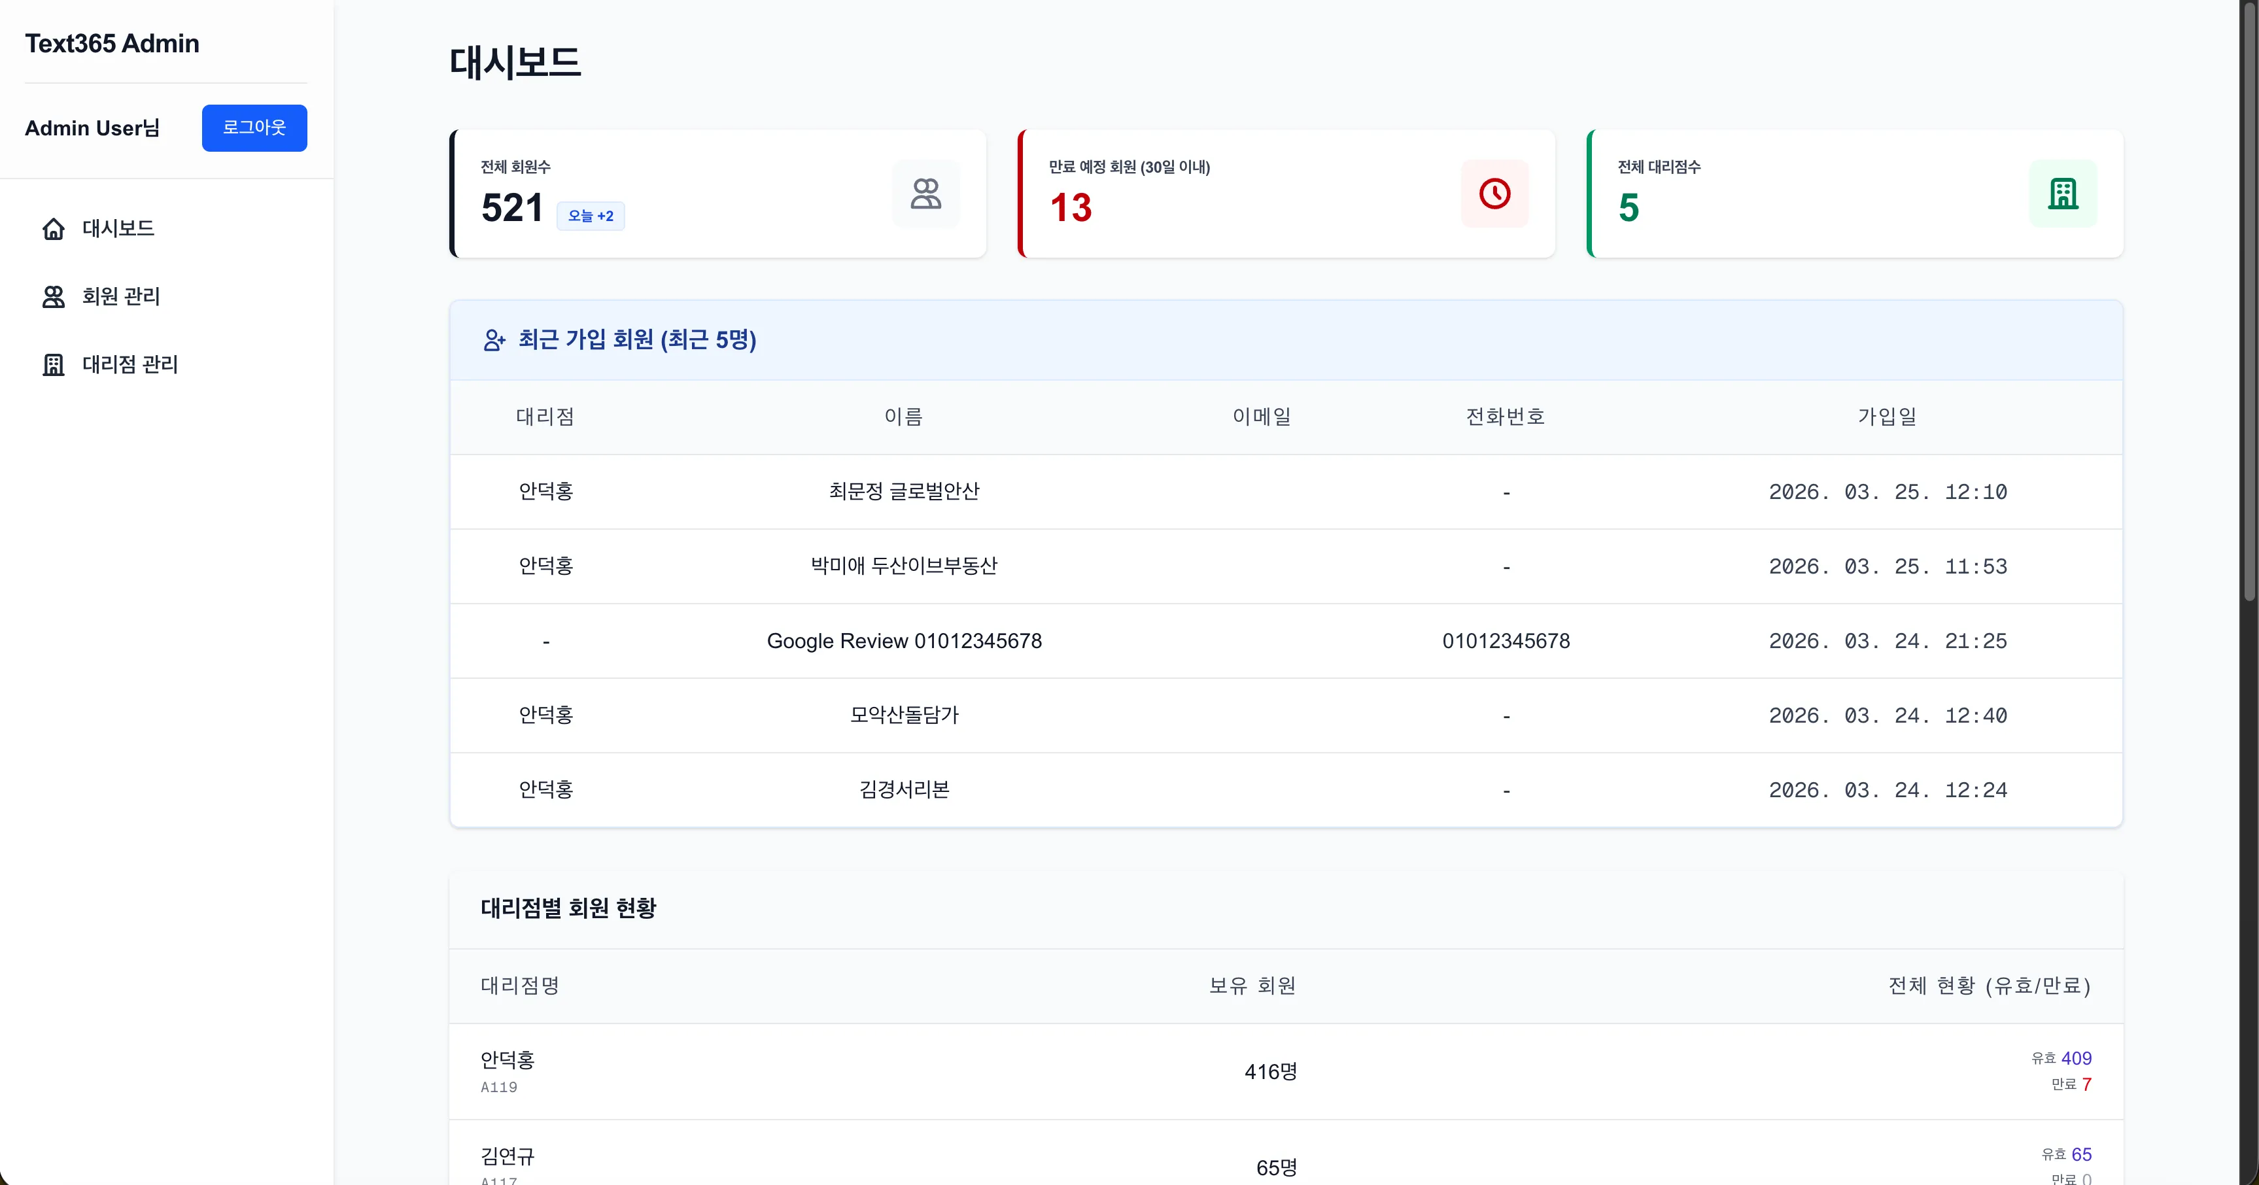Click the 유효 65 value
This screenshot has height=1185, width=2259.
[2066, 1155]
